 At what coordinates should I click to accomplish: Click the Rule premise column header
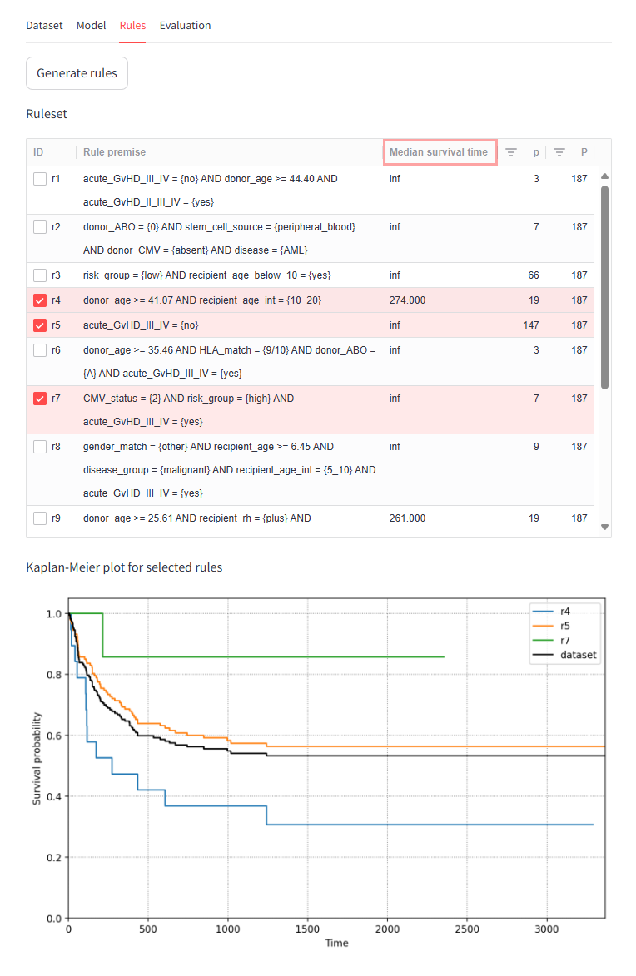coord(114,152)
